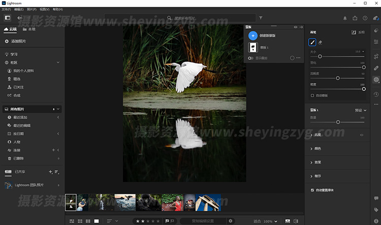This screenshot has width=381, height=225.
Task: Enable the 自动蒙版 checkbox
Action: tap(312, 95)
